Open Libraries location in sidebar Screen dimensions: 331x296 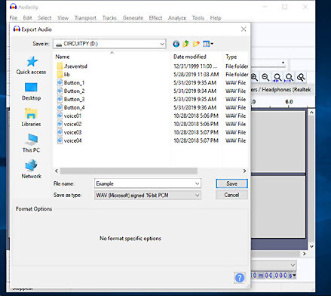(31, 117)
